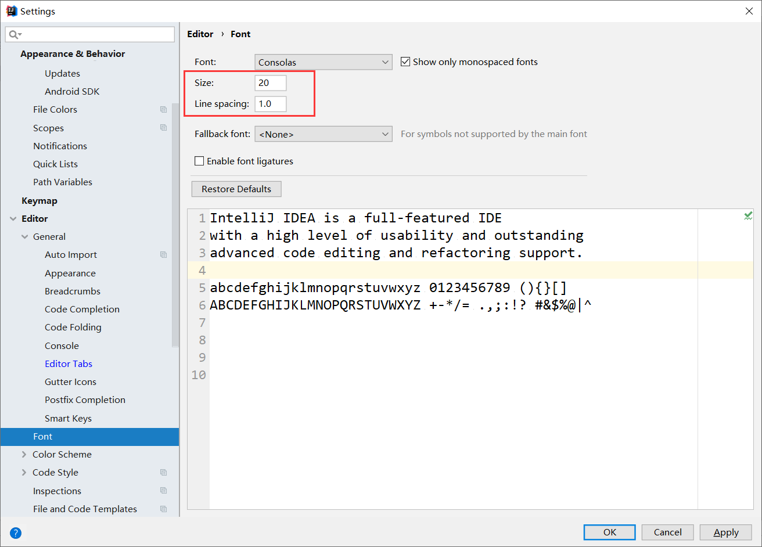This screenshot has height=547, width=762.
Task: Click preview line 5 with lowercase alphabet
Action: click(x=388, y=287)
